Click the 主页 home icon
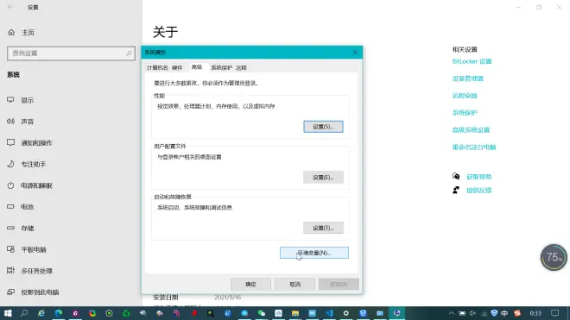The width and height of the screenshot is (570, 320). (11, 32)
